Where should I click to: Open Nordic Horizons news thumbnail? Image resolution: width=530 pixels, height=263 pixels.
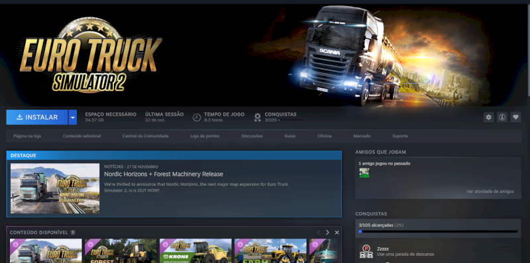[55, 188]
